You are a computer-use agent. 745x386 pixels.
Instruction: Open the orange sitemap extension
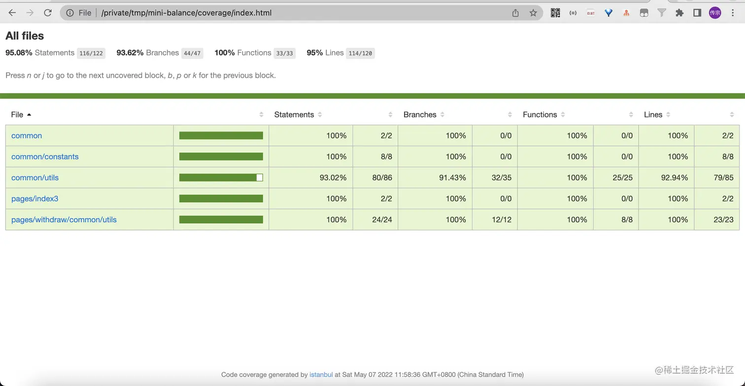pos(626,13)
